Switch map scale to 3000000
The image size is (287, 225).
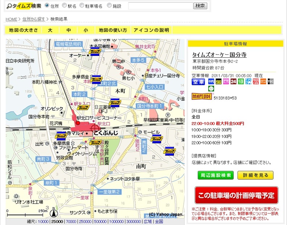(134, 221)
